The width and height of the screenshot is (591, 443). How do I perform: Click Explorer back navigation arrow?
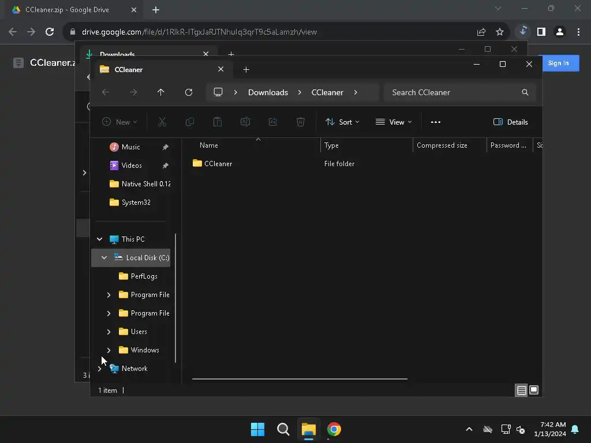[106, 92]
